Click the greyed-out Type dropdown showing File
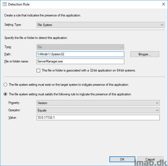Screen dimensions: 168x166 click(80, 47)
